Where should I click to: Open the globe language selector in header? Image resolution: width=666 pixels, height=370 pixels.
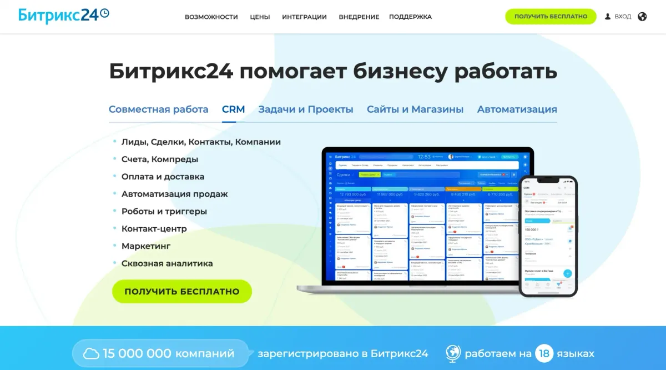[x=642, y=17]
